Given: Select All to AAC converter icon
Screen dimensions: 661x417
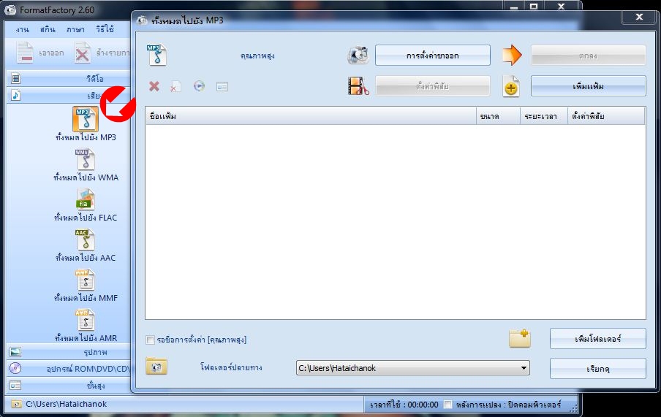Looking at the screenshot, I should click(86, 240).
